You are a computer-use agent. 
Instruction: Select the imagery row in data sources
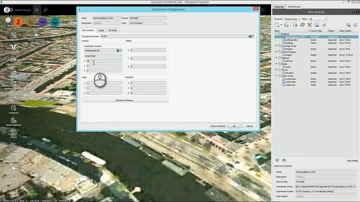click(x=316, y=55)
